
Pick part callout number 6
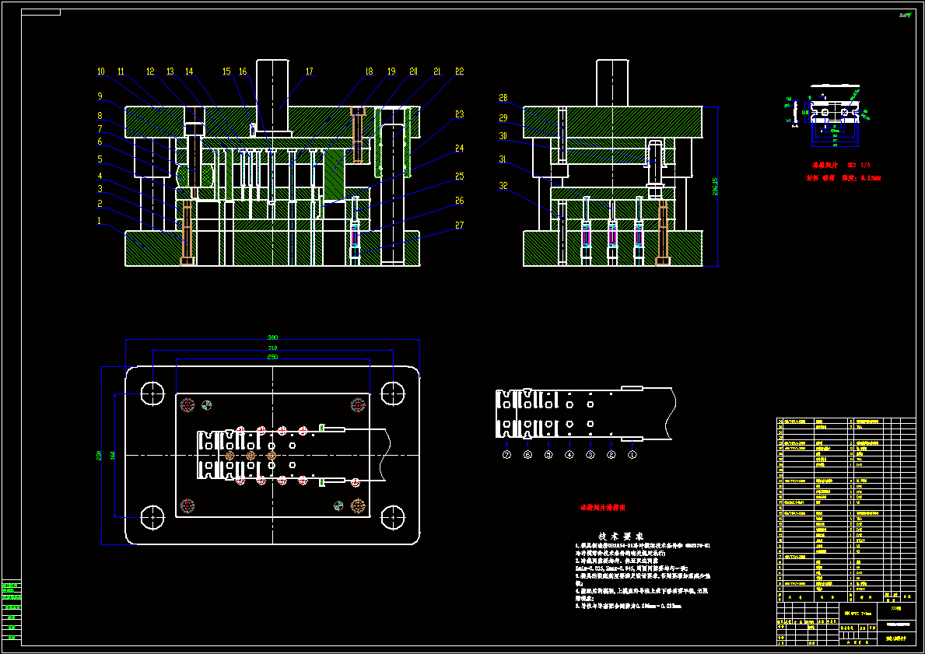pyautogui.click(x=100, y=142)
